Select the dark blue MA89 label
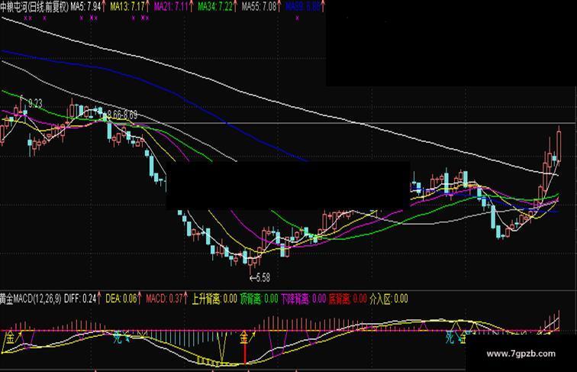 click(303, 6)
